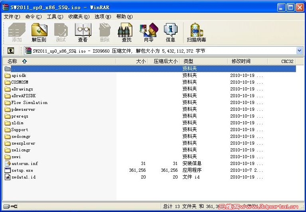Click the swdata1.id file icon
The image size is (306, 212).
[8, 177]
